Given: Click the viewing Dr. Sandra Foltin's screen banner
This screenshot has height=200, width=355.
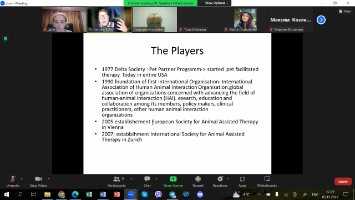Looking at the screenshot, I should pos(160,3).
